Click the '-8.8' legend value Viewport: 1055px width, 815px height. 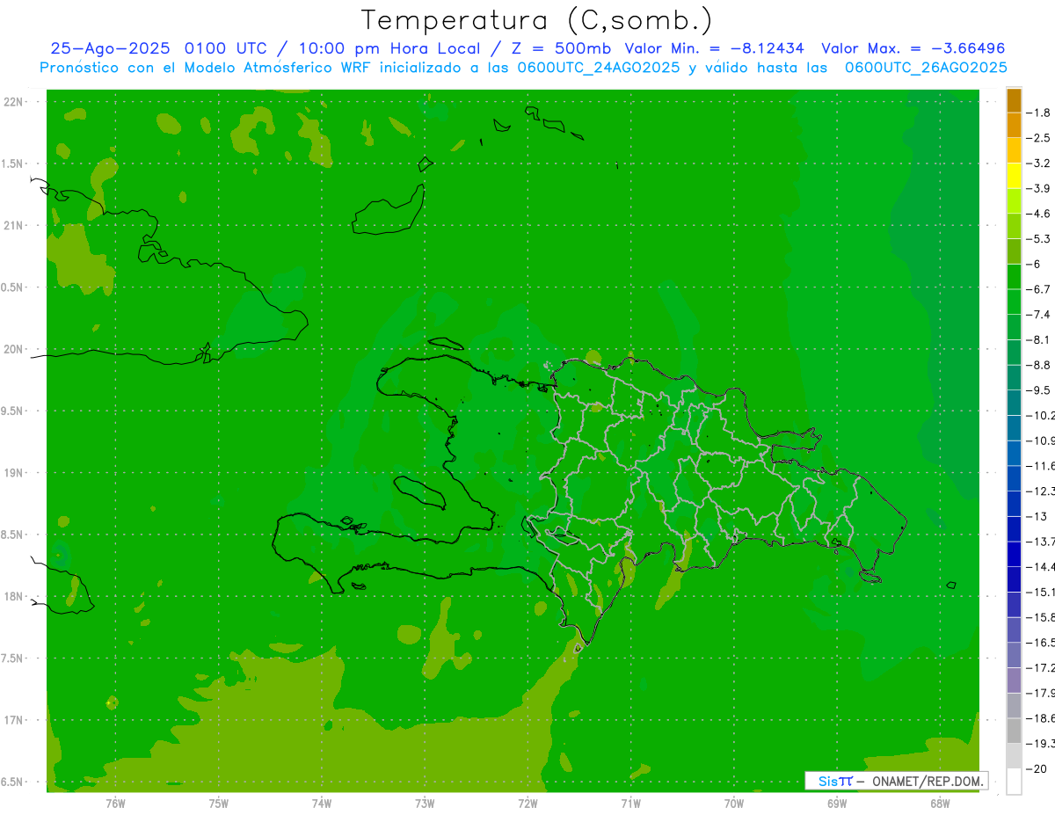1039,365
